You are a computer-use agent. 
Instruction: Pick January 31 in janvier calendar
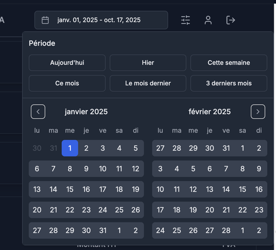click(103, 230)
